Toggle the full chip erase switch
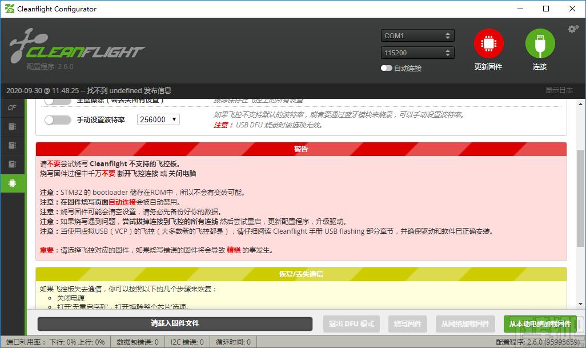The width and height of the screenshot is (586, 348). tap(58, 102)
